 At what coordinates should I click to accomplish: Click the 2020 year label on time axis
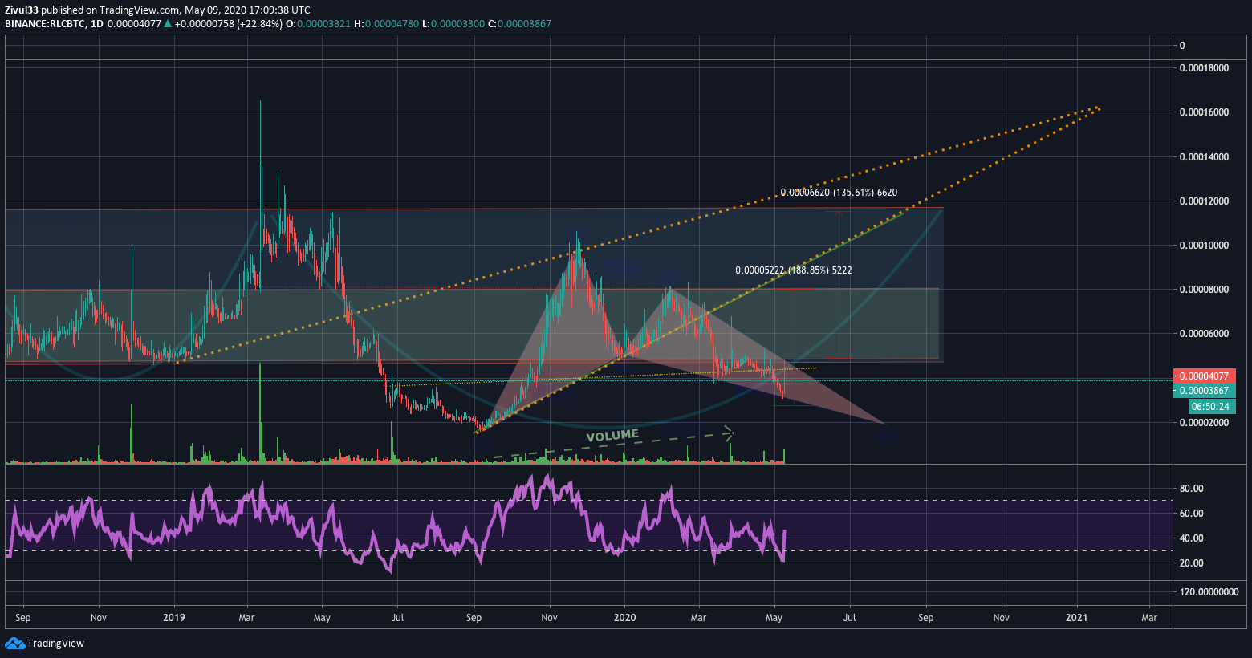click(624, 618)
